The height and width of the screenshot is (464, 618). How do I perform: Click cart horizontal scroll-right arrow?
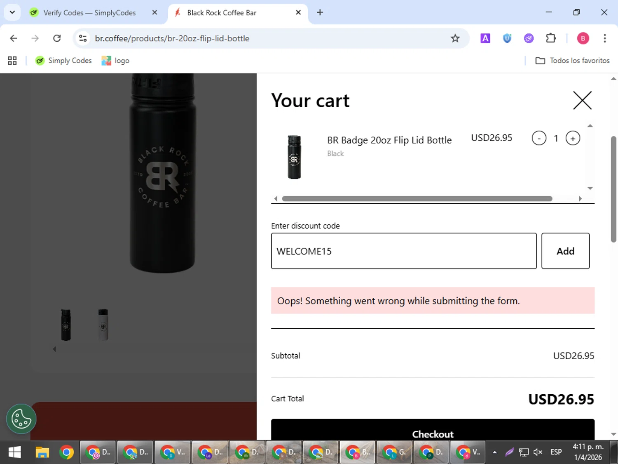(x=580, y=199)
